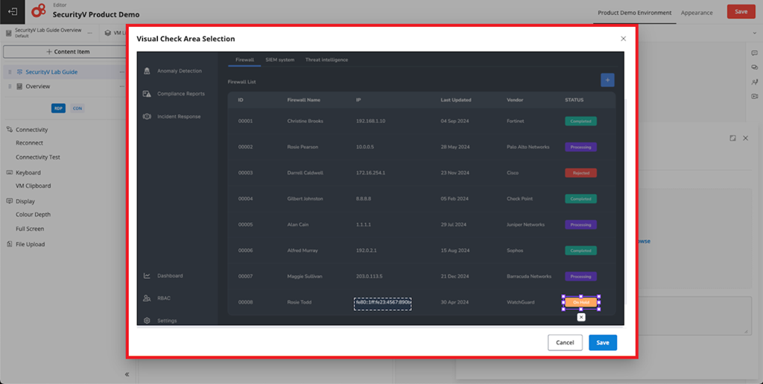Click the Processing badge for Maggie Sullivan
The image size is (763, 384).
[580, 277]
